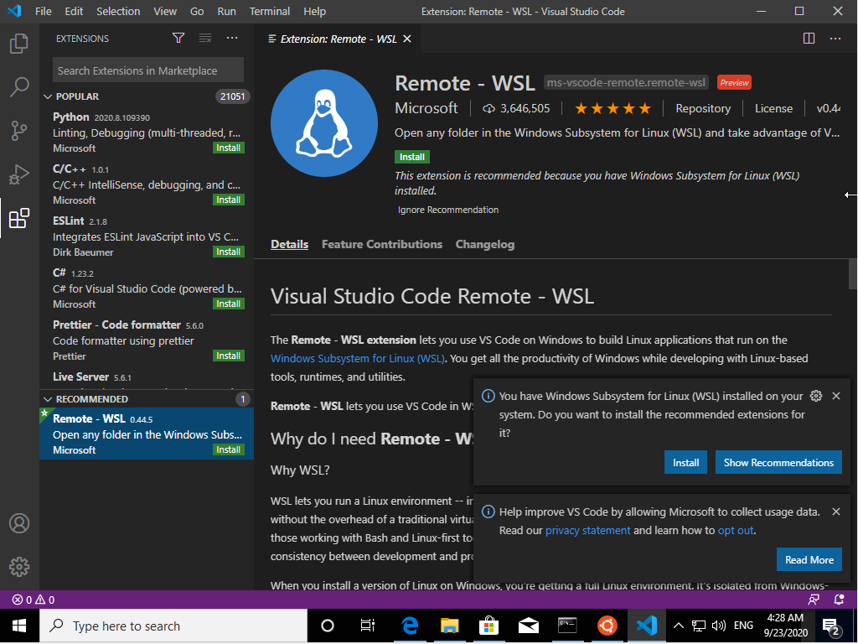Open the Explorer view in activity bar
858x644 pixels.
point(19,44)
